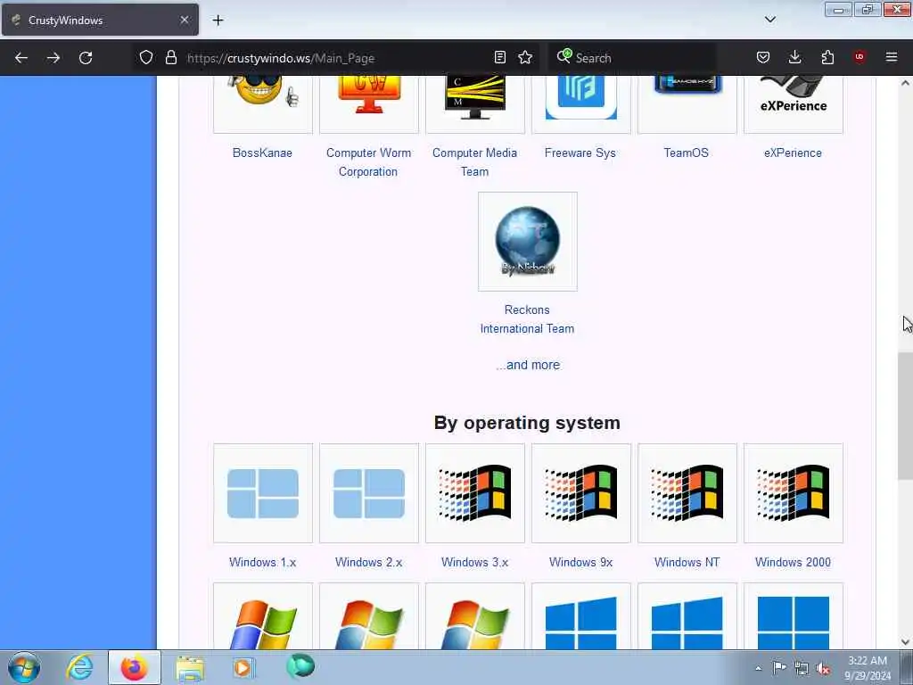The height and width of the screenshot is (685, 913).
Task: Follow the Windows 9x link
Action: 580,562
